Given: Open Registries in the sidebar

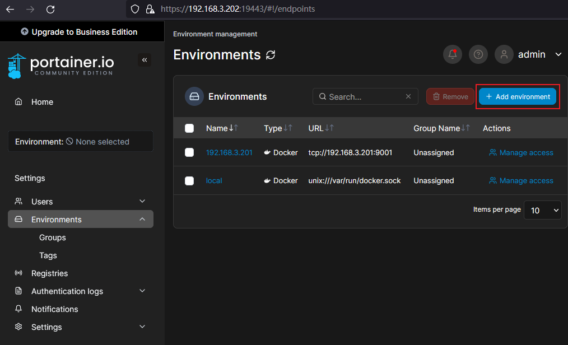Looking at the screenshot, I should click(49, 273).
